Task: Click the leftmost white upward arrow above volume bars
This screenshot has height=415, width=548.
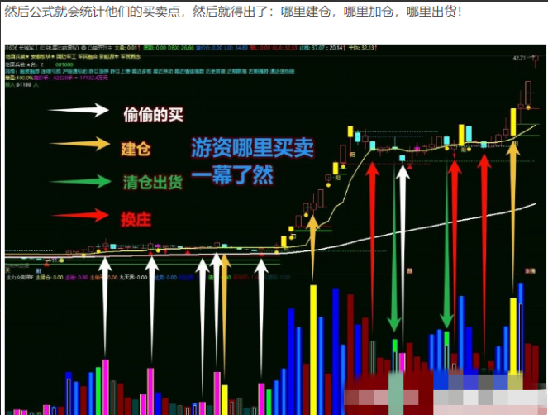Action: [105, 306]
